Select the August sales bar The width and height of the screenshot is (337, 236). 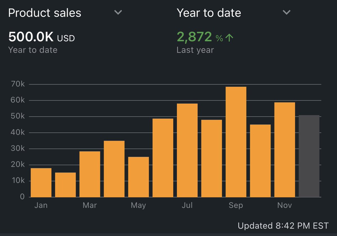212,158
